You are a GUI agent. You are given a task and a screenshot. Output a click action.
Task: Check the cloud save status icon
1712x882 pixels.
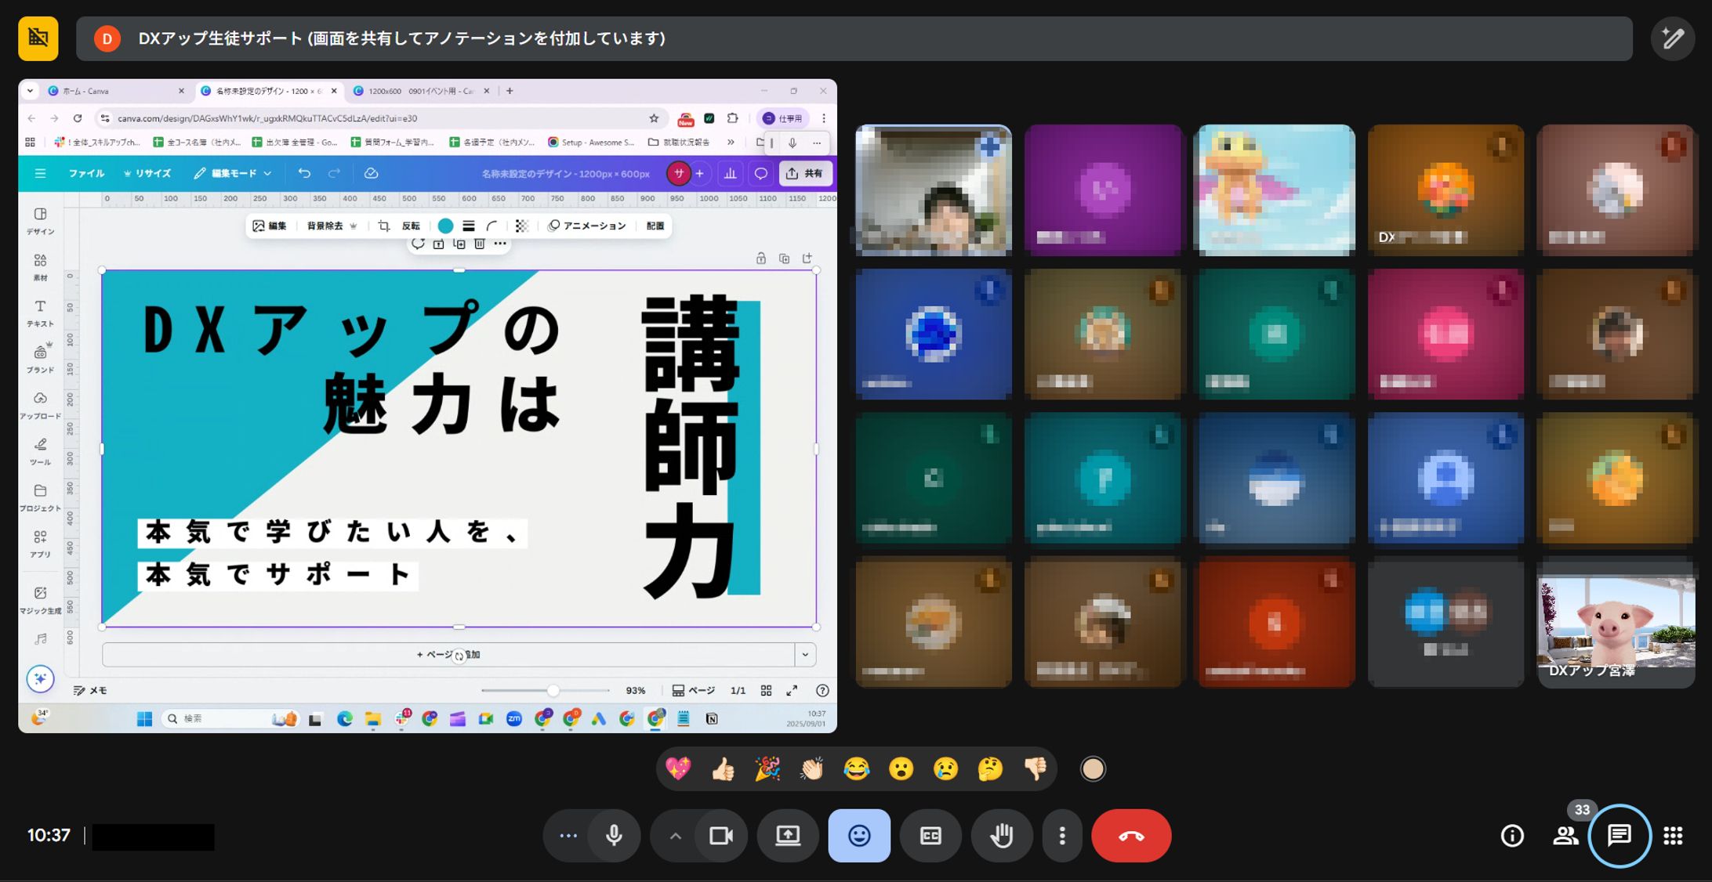tap(372, 173)
